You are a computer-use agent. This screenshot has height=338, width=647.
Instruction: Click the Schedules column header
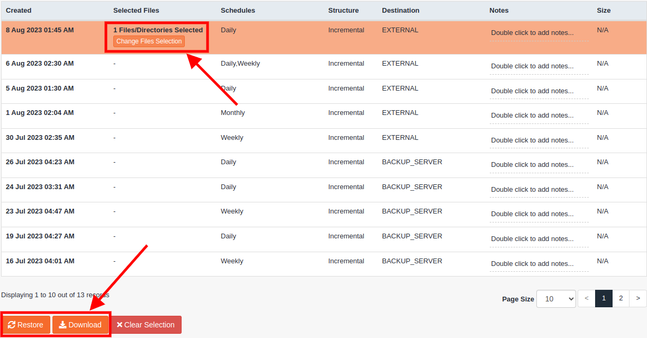pos(238,11)
